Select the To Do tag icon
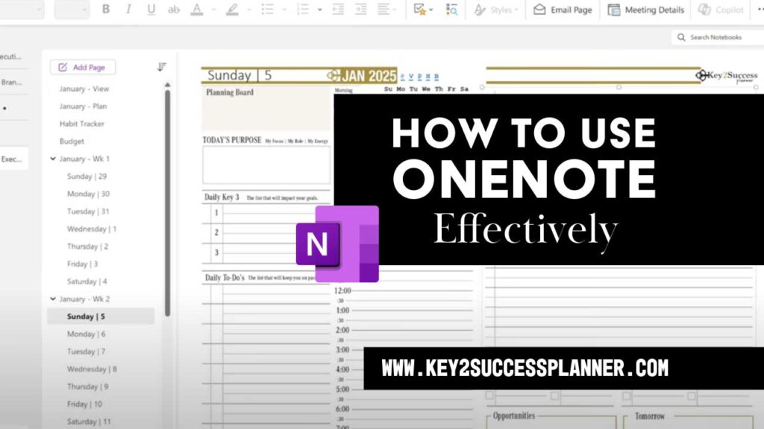Image resolution: width=764 pixels, height=429 pixels. pyautogui.click(x=420, y=10)
